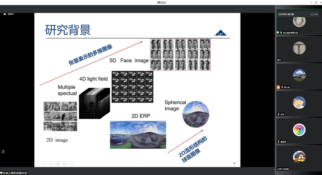Screen dimensions: 322x175
Task: Click the 2D image label
Action: pos(57,140)
